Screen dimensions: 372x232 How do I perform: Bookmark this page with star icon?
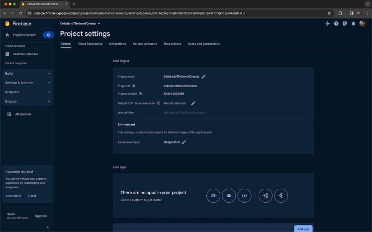[x=329, y=13]
